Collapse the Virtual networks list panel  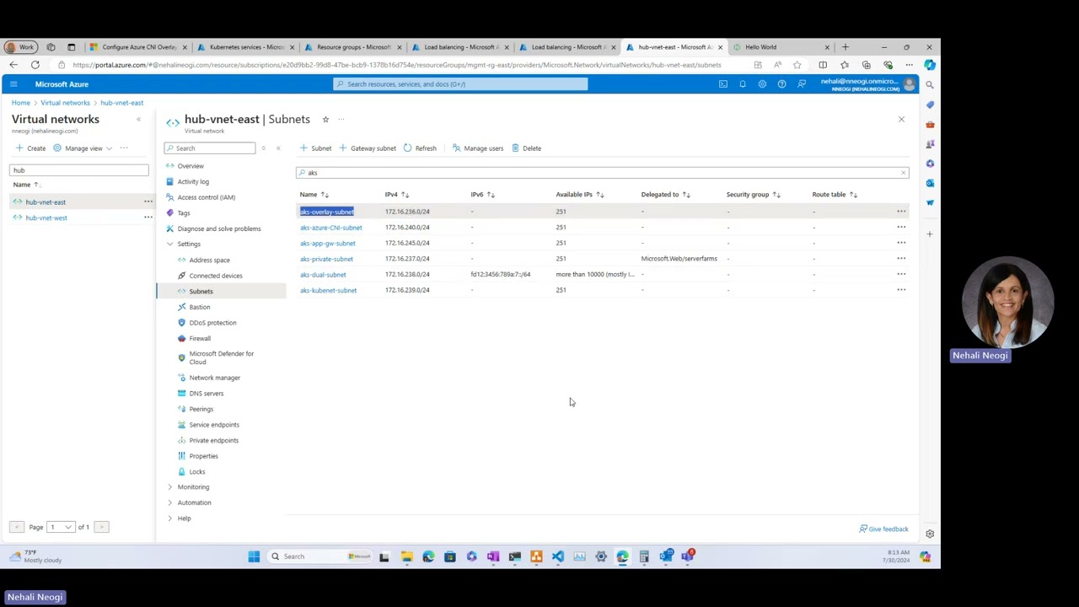click(139, 120)
